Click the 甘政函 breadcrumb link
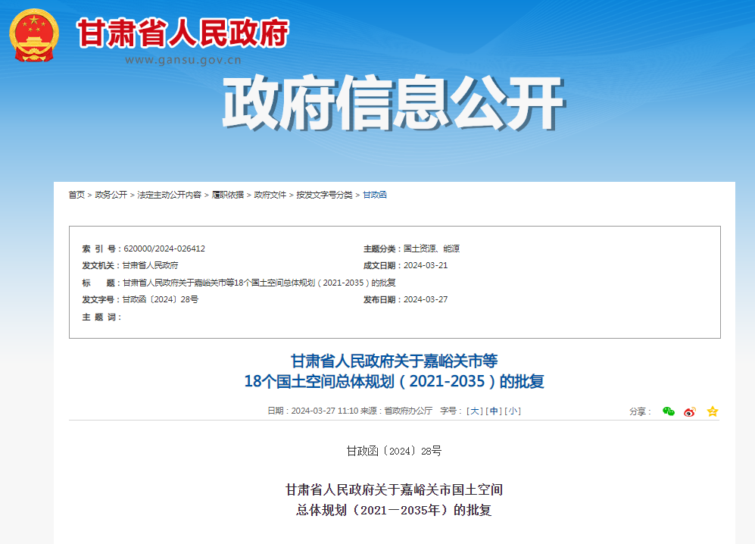 tap(374, 195)
